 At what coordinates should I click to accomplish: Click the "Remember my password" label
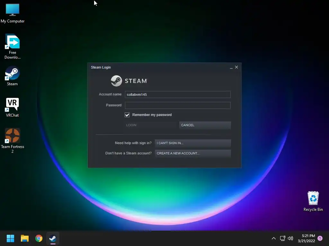pyautogui.click(x=152, y=115)
